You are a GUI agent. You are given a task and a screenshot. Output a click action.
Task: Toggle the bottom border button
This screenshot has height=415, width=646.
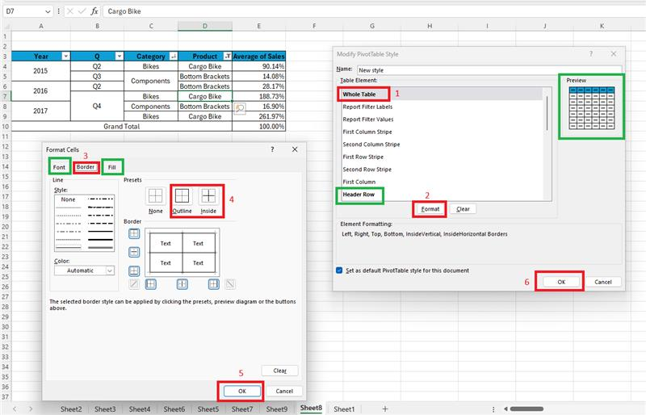tap(134, 270)
